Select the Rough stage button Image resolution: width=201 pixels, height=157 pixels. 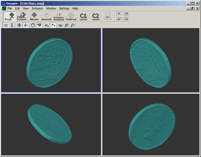(x=8, y=17)
